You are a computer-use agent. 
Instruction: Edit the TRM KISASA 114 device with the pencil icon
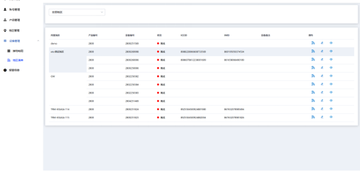pos(322,109)
